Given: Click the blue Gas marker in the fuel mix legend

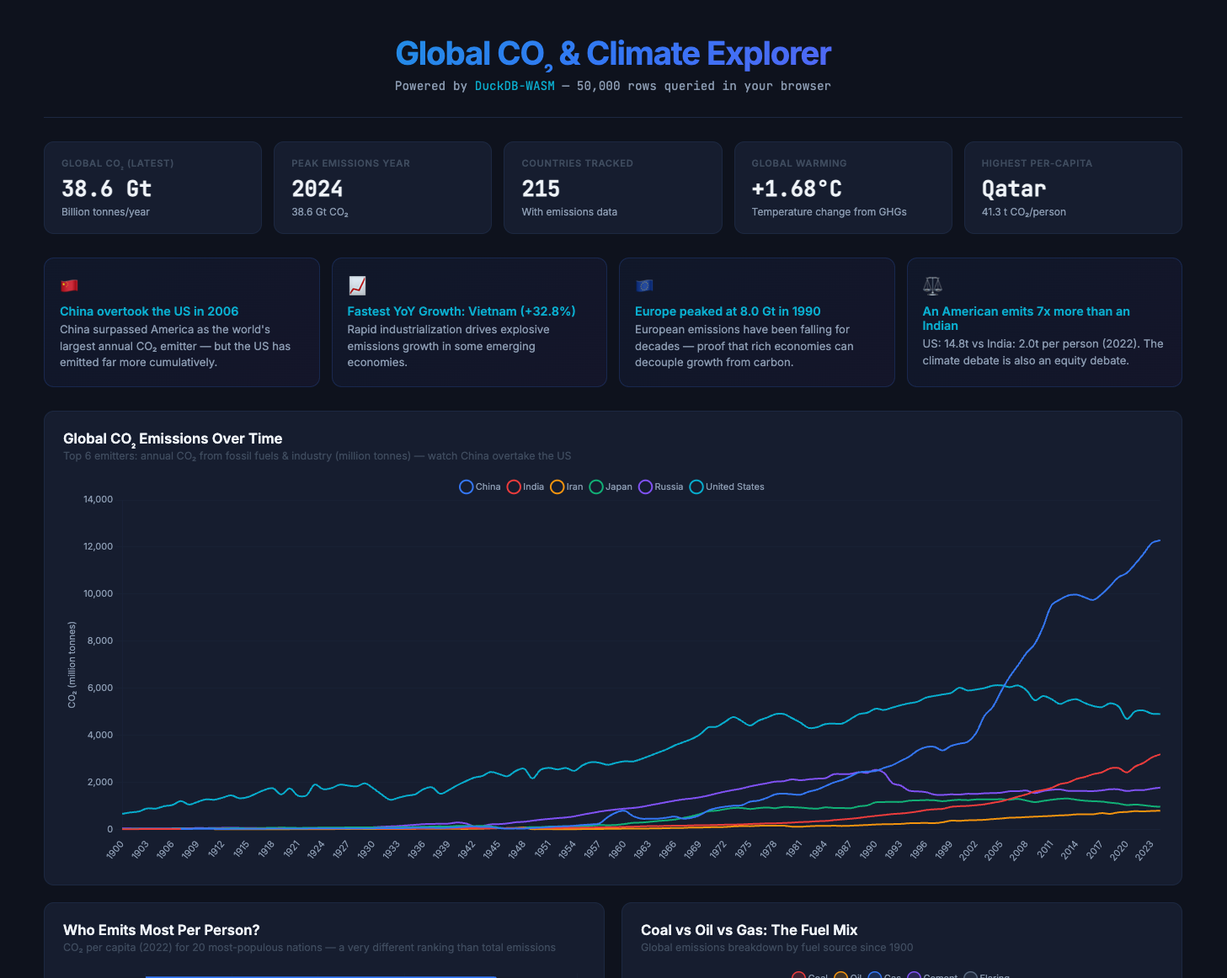Looking at the screenshot, I should (x=875, y=975).
